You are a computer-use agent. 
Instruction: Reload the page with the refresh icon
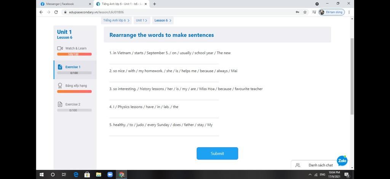56,12
